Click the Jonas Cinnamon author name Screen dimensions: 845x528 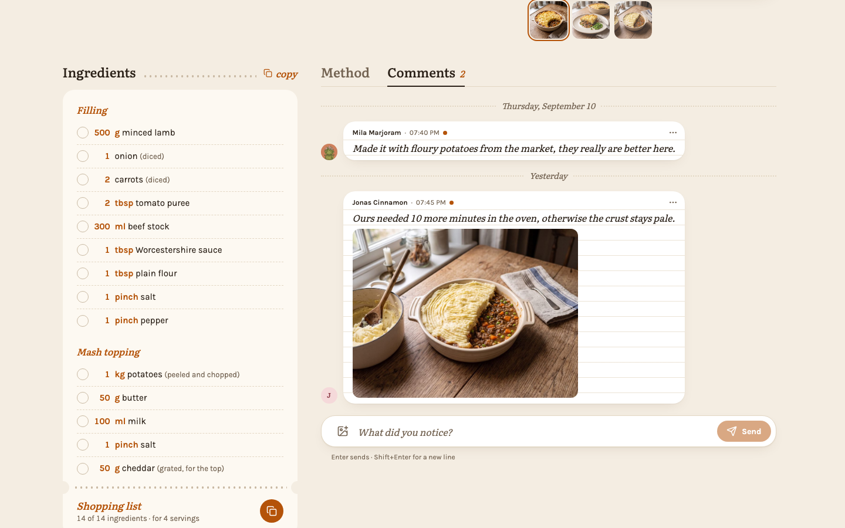pos(380,202)
